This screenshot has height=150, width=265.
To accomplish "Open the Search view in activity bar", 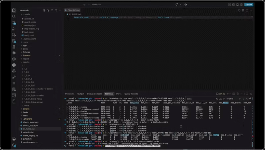I will (14, 16).
